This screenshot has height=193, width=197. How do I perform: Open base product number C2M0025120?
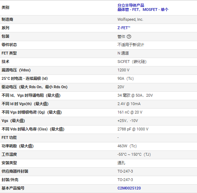click(x=129, y=188)
